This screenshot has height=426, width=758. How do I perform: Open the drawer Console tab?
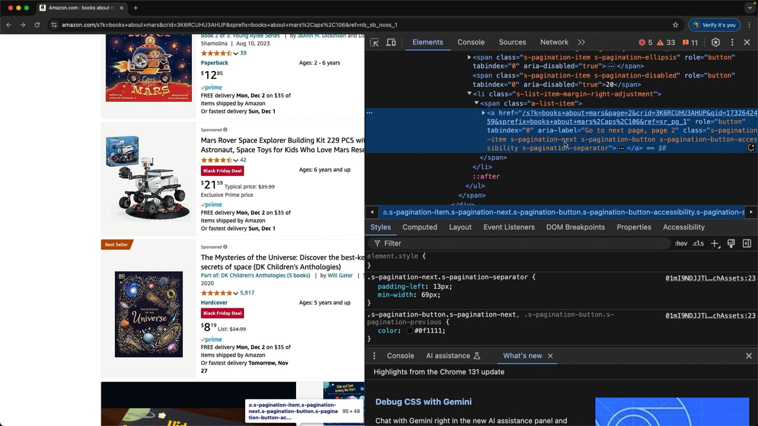[x=400, y=356]
